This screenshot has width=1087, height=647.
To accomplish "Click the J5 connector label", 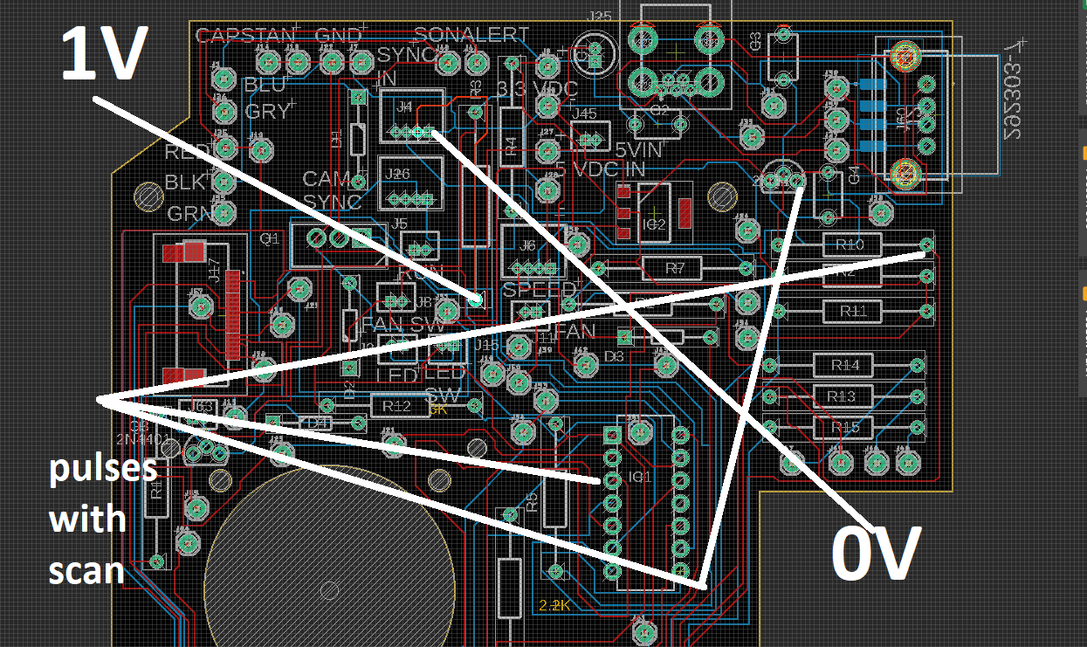I will [x=399, y=223].
